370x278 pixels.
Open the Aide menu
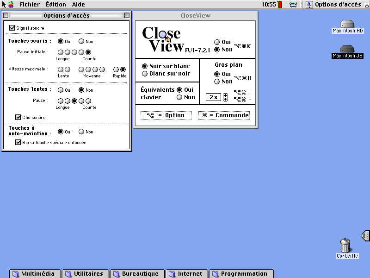(78, 5)
